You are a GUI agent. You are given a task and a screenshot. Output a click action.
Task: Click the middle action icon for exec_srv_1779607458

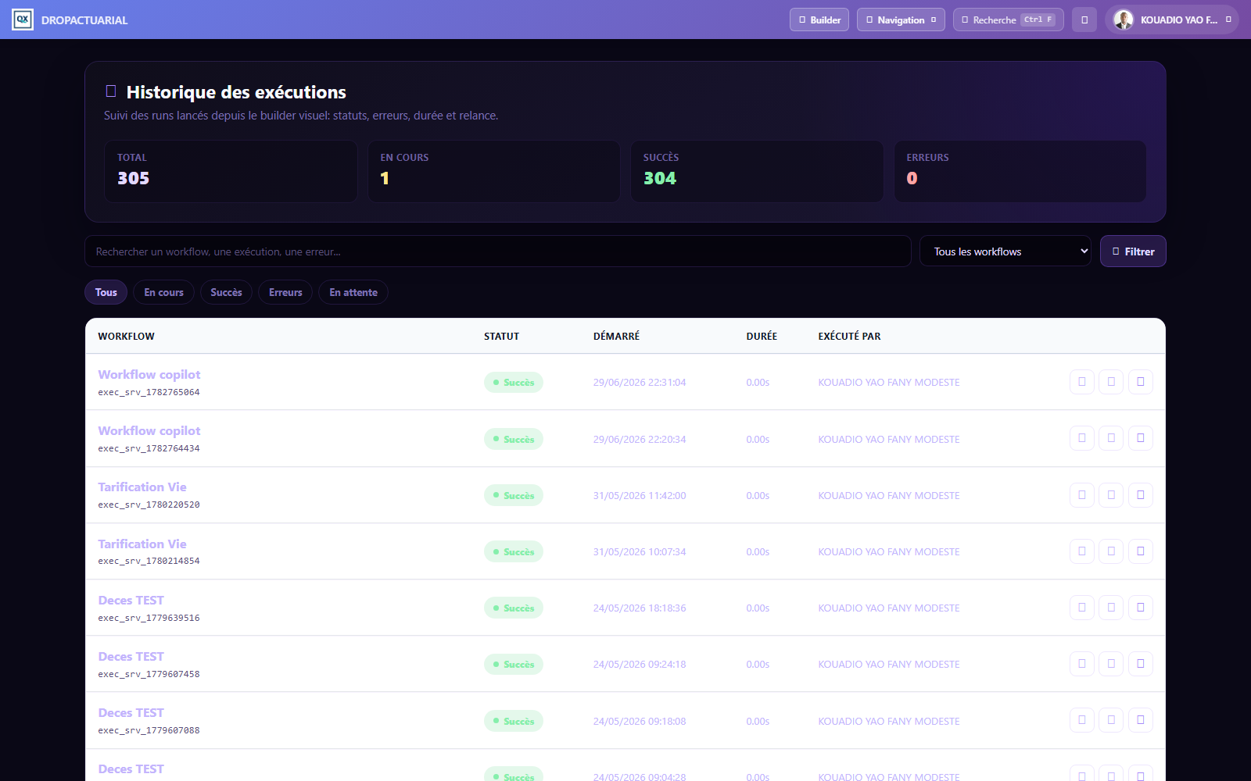coord(1111,664)
